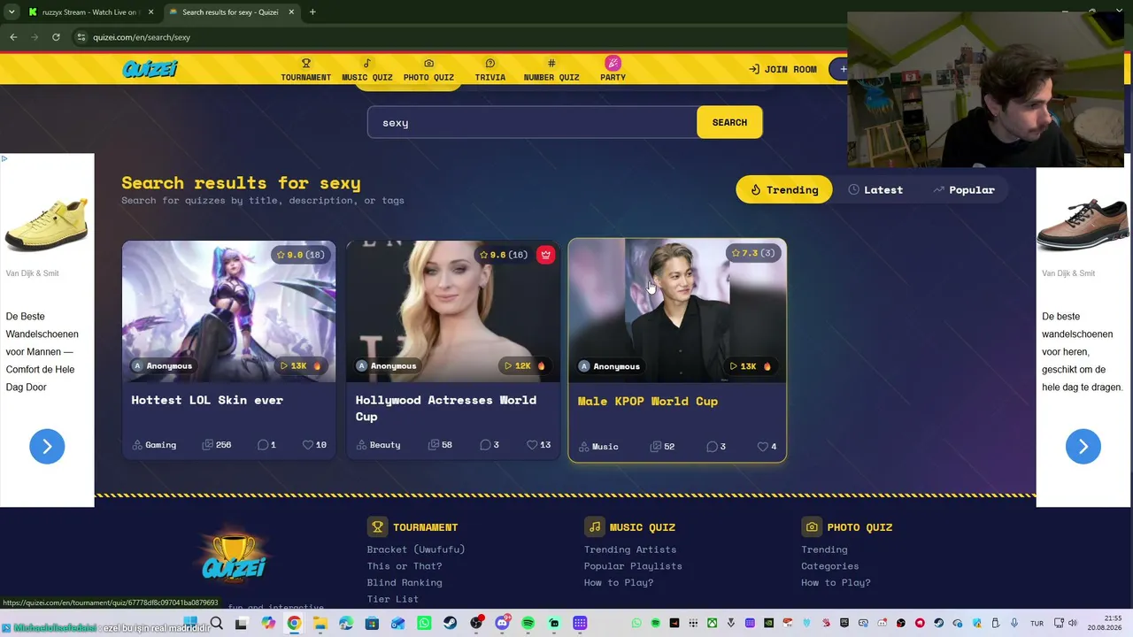This screenshot has height=637, width=1133.
Task: Click the browser back arrow
Action: (x=13, y=37)
